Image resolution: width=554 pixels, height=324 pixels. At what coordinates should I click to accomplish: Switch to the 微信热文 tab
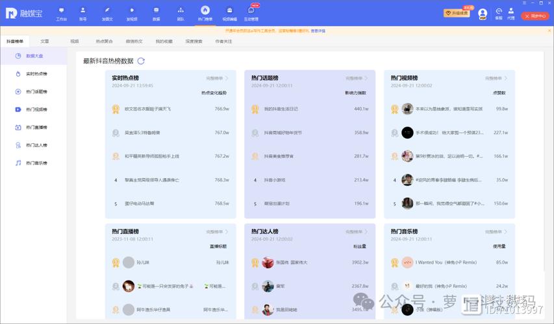[x=134, y=41]
